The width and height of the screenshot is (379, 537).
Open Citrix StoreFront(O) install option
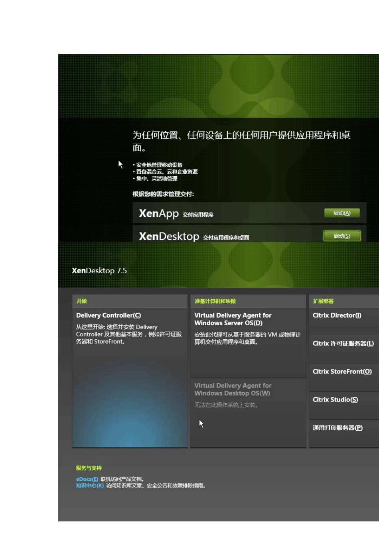pyautogui.click(x=344, y=377)
